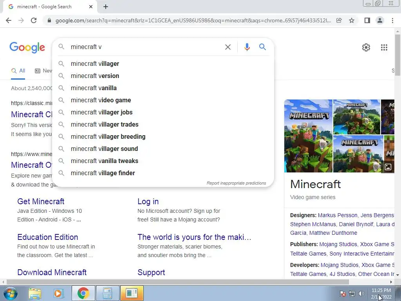Open Windows Start menu

[x=10, y=293]
